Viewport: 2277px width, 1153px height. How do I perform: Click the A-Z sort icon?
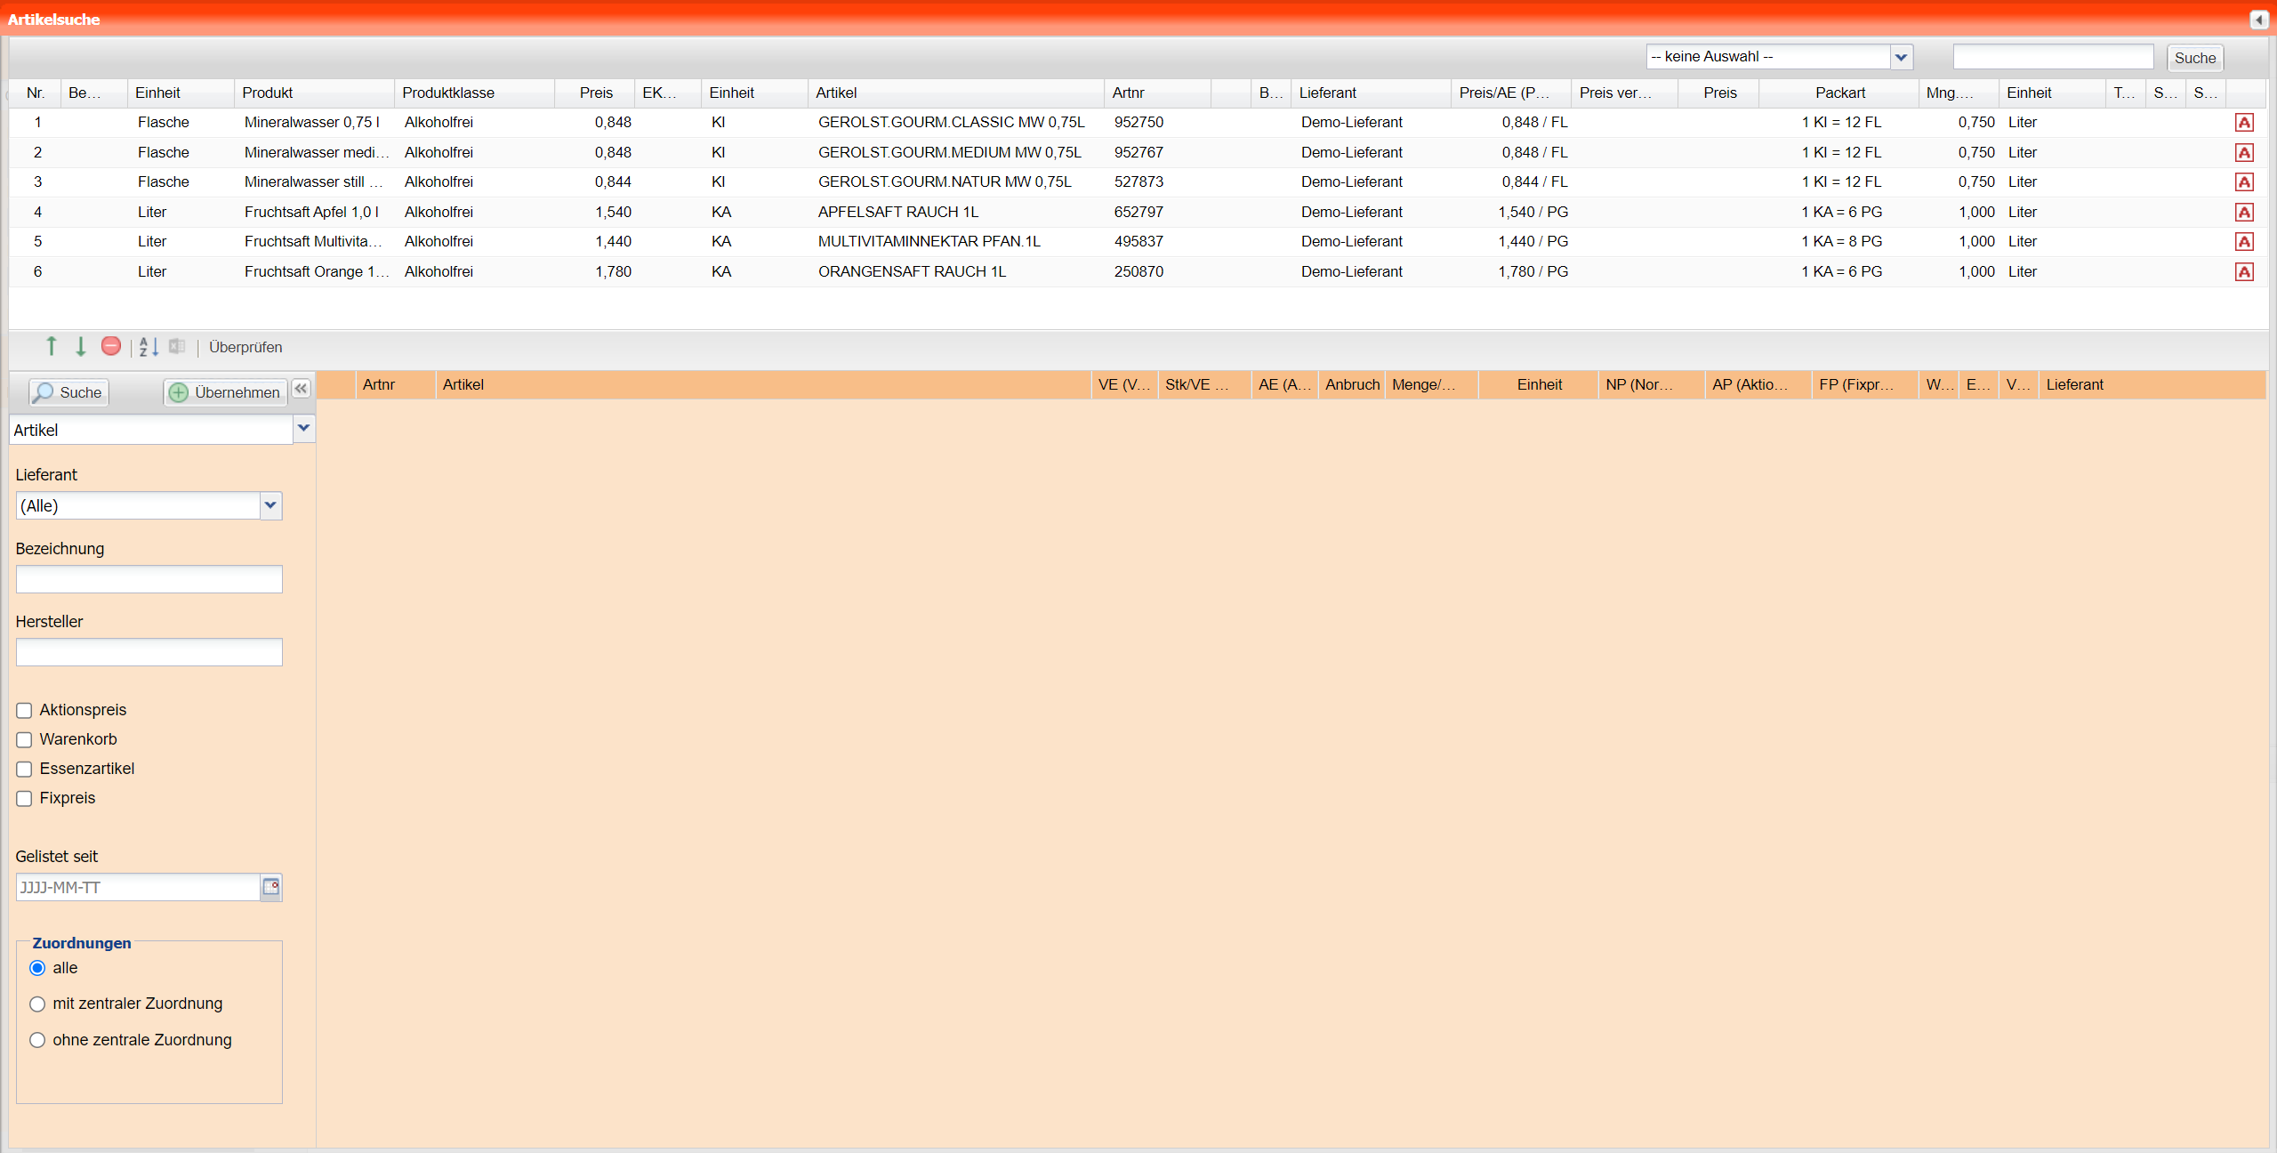(x=149, y=347)
